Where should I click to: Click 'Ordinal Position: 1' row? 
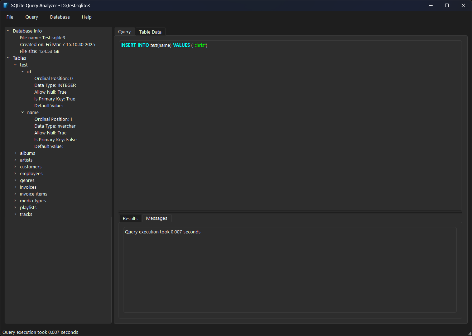click(53, 119)
